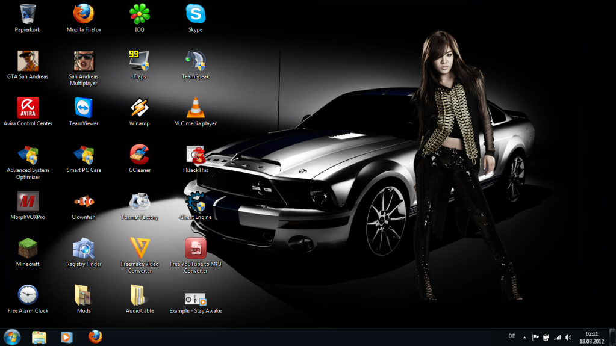Click the CCleaner icon
The height and width of the screenshot is (346, 616).
pyautogui.click(x=140, y=155)
